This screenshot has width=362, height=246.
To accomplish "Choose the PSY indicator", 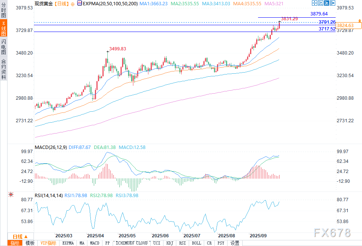I will pyautogui.click(x=221, y=243).
